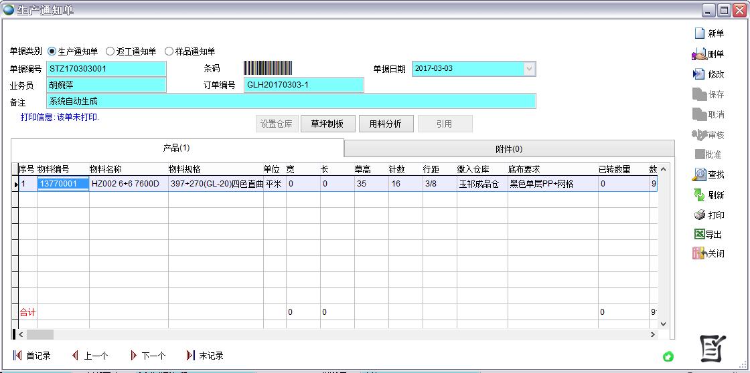This screenshot has height=373, width=750.
Task: Click the 删单 (Delete) icon
Action: coord(700,54)
